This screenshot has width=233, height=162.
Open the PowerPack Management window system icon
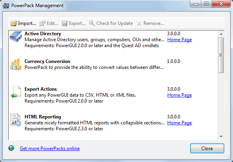click(6, 6)
